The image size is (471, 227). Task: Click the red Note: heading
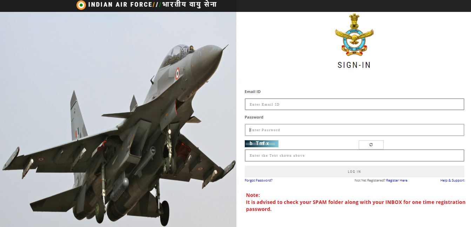(253, 195)
